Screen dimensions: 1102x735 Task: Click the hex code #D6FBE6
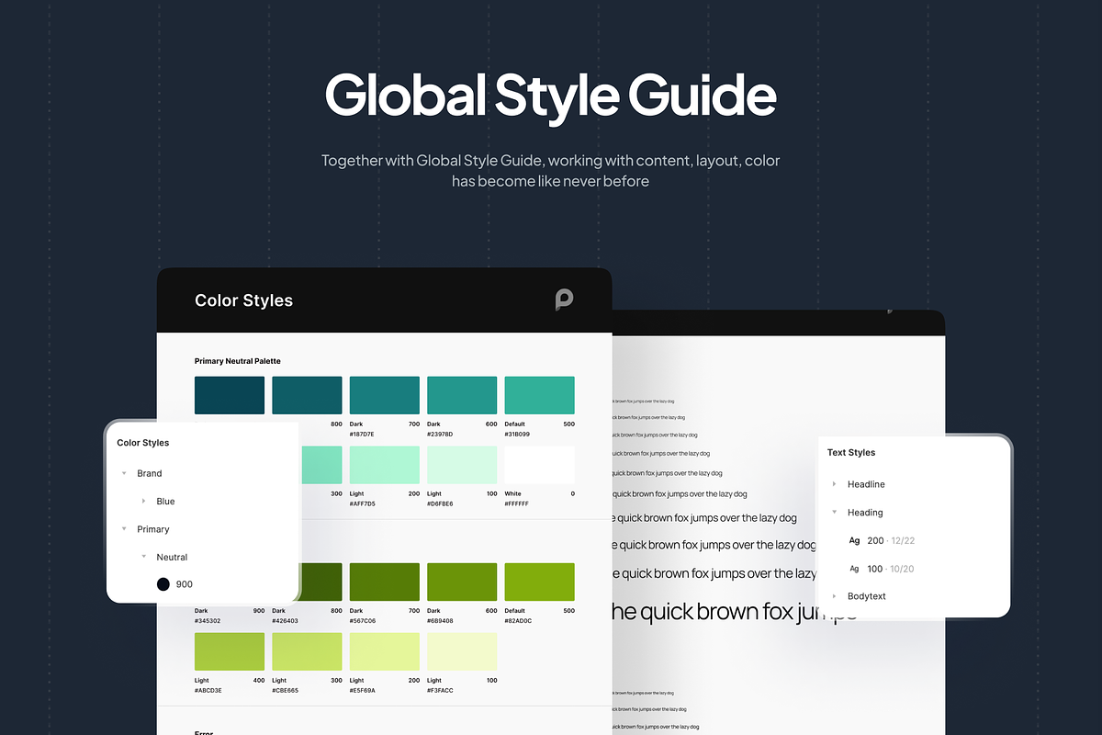(x=440, y=503)
